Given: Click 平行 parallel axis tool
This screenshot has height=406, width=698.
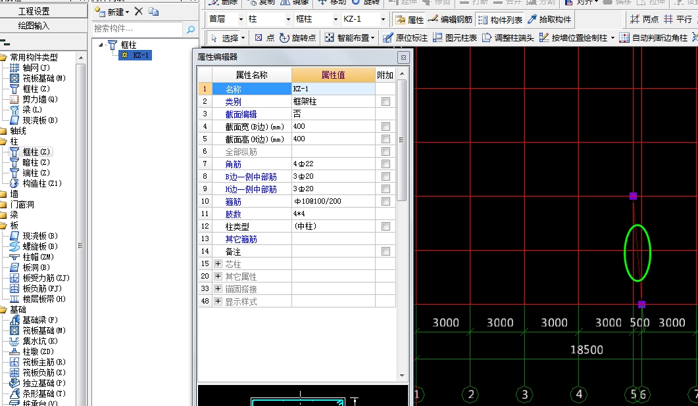Looking at the screenshot, I should click(x=678, y=20).
